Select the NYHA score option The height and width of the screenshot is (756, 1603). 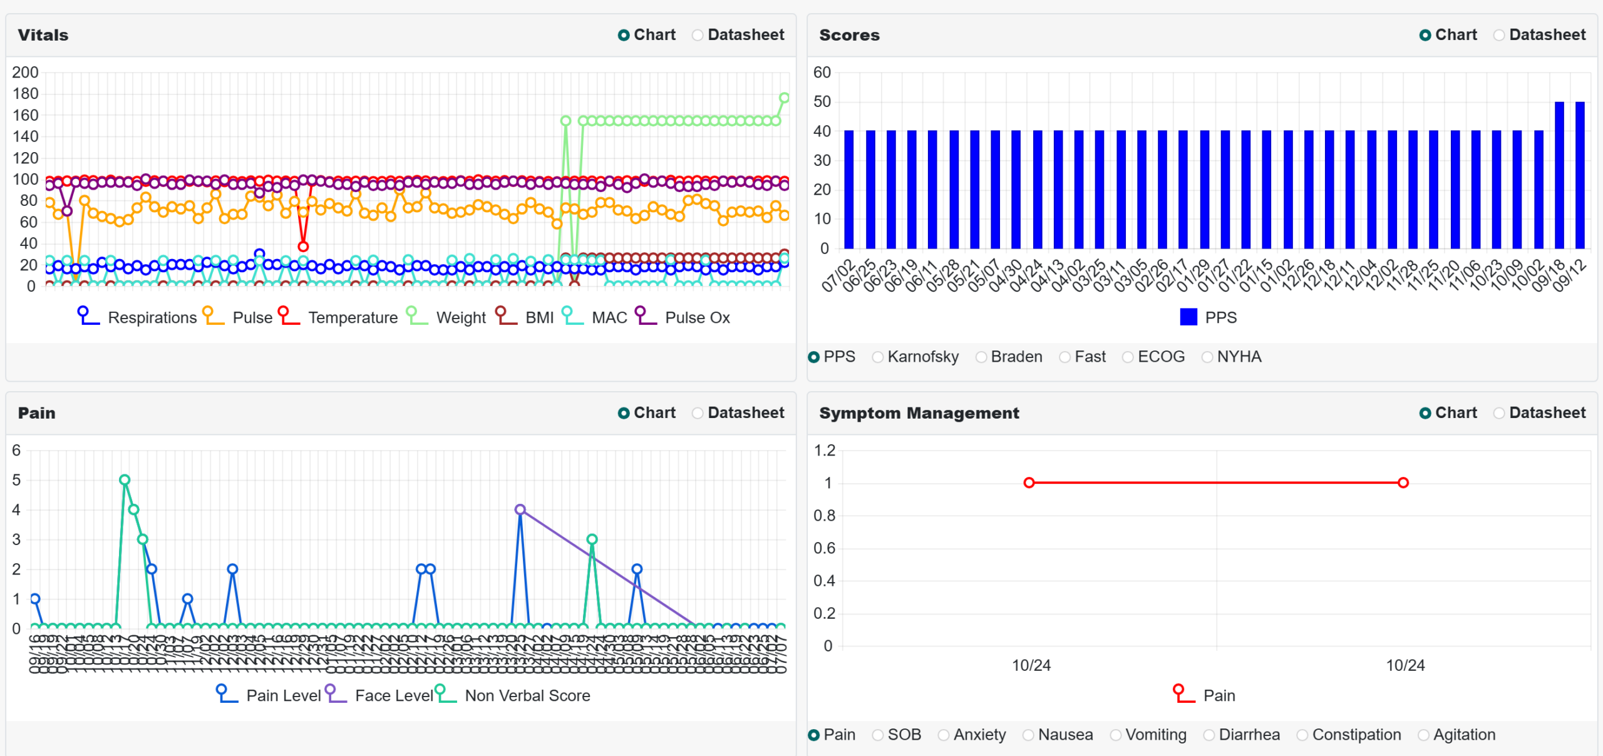pyautogui.click(x=1232, y=357)
